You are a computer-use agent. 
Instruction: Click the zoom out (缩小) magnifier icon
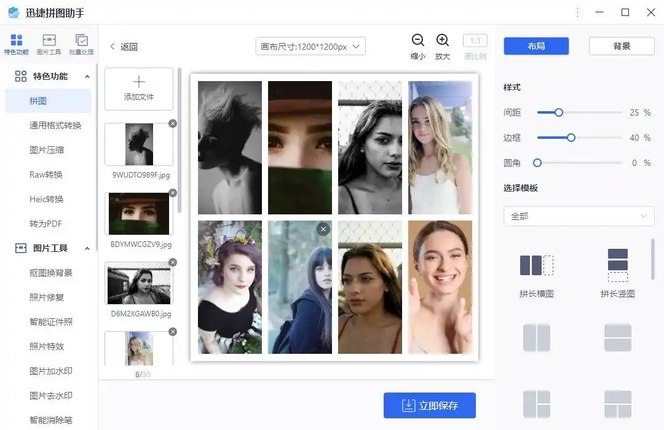(418, 41)
